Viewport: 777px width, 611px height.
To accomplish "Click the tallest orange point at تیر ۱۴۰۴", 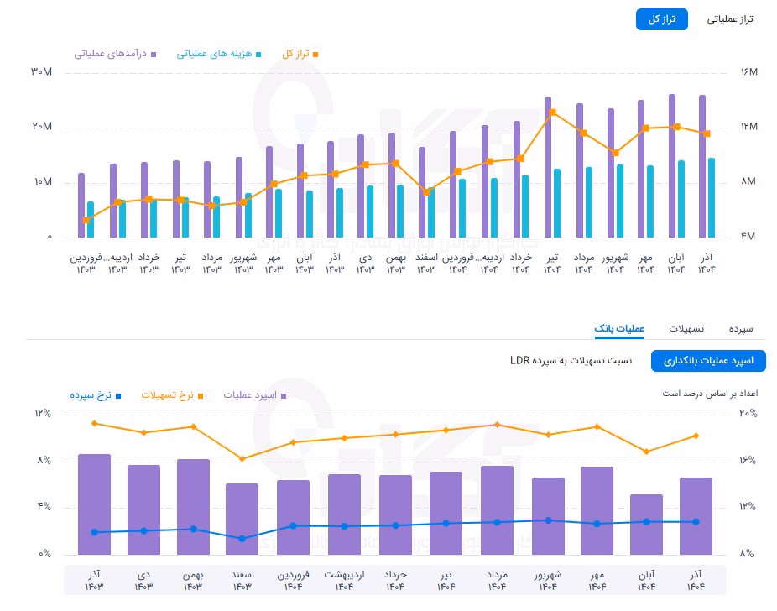I will [553, 112].
